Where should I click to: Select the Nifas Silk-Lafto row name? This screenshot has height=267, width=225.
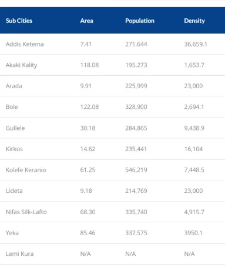26,212
